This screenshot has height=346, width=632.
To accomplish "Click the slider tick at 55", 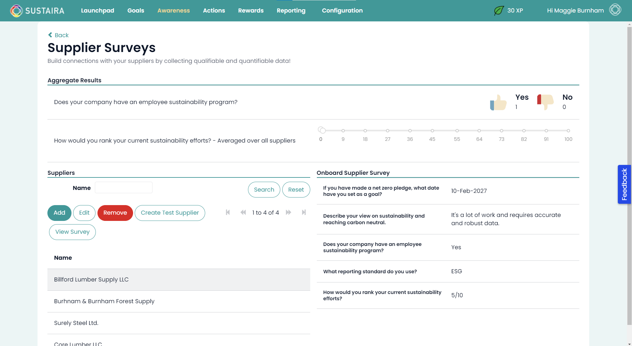I will tap(457, 131).
